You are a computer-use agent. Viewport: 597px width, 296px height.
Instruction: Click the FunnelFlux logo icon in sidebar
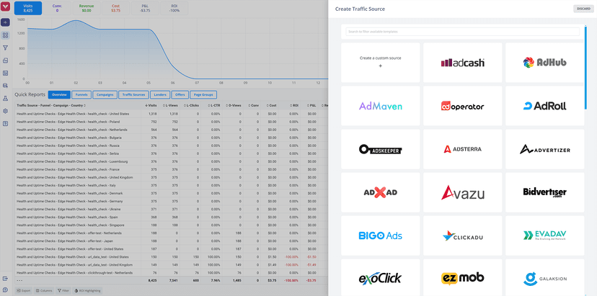tap(5, 8)
